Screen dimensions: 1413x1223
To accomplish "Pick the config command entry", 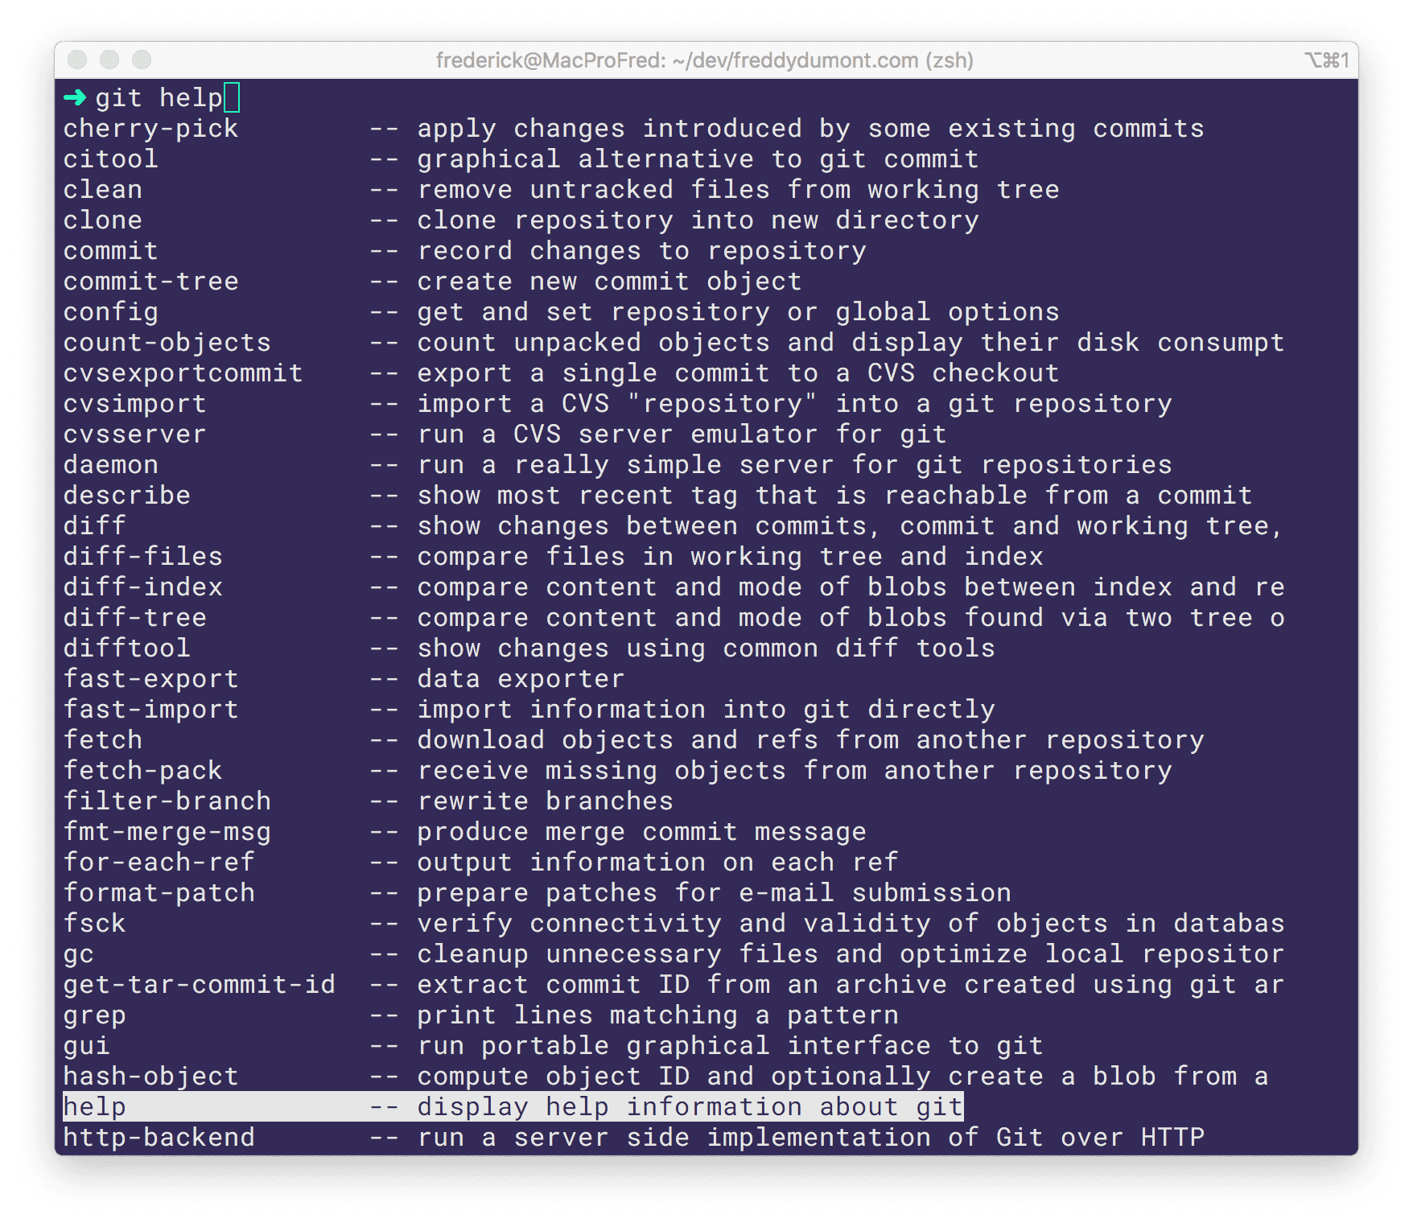I will click(x=110, y=311).
